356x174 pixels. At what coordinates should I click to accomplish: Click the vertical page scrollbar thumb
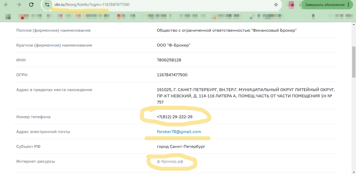[x=354, y=62]
